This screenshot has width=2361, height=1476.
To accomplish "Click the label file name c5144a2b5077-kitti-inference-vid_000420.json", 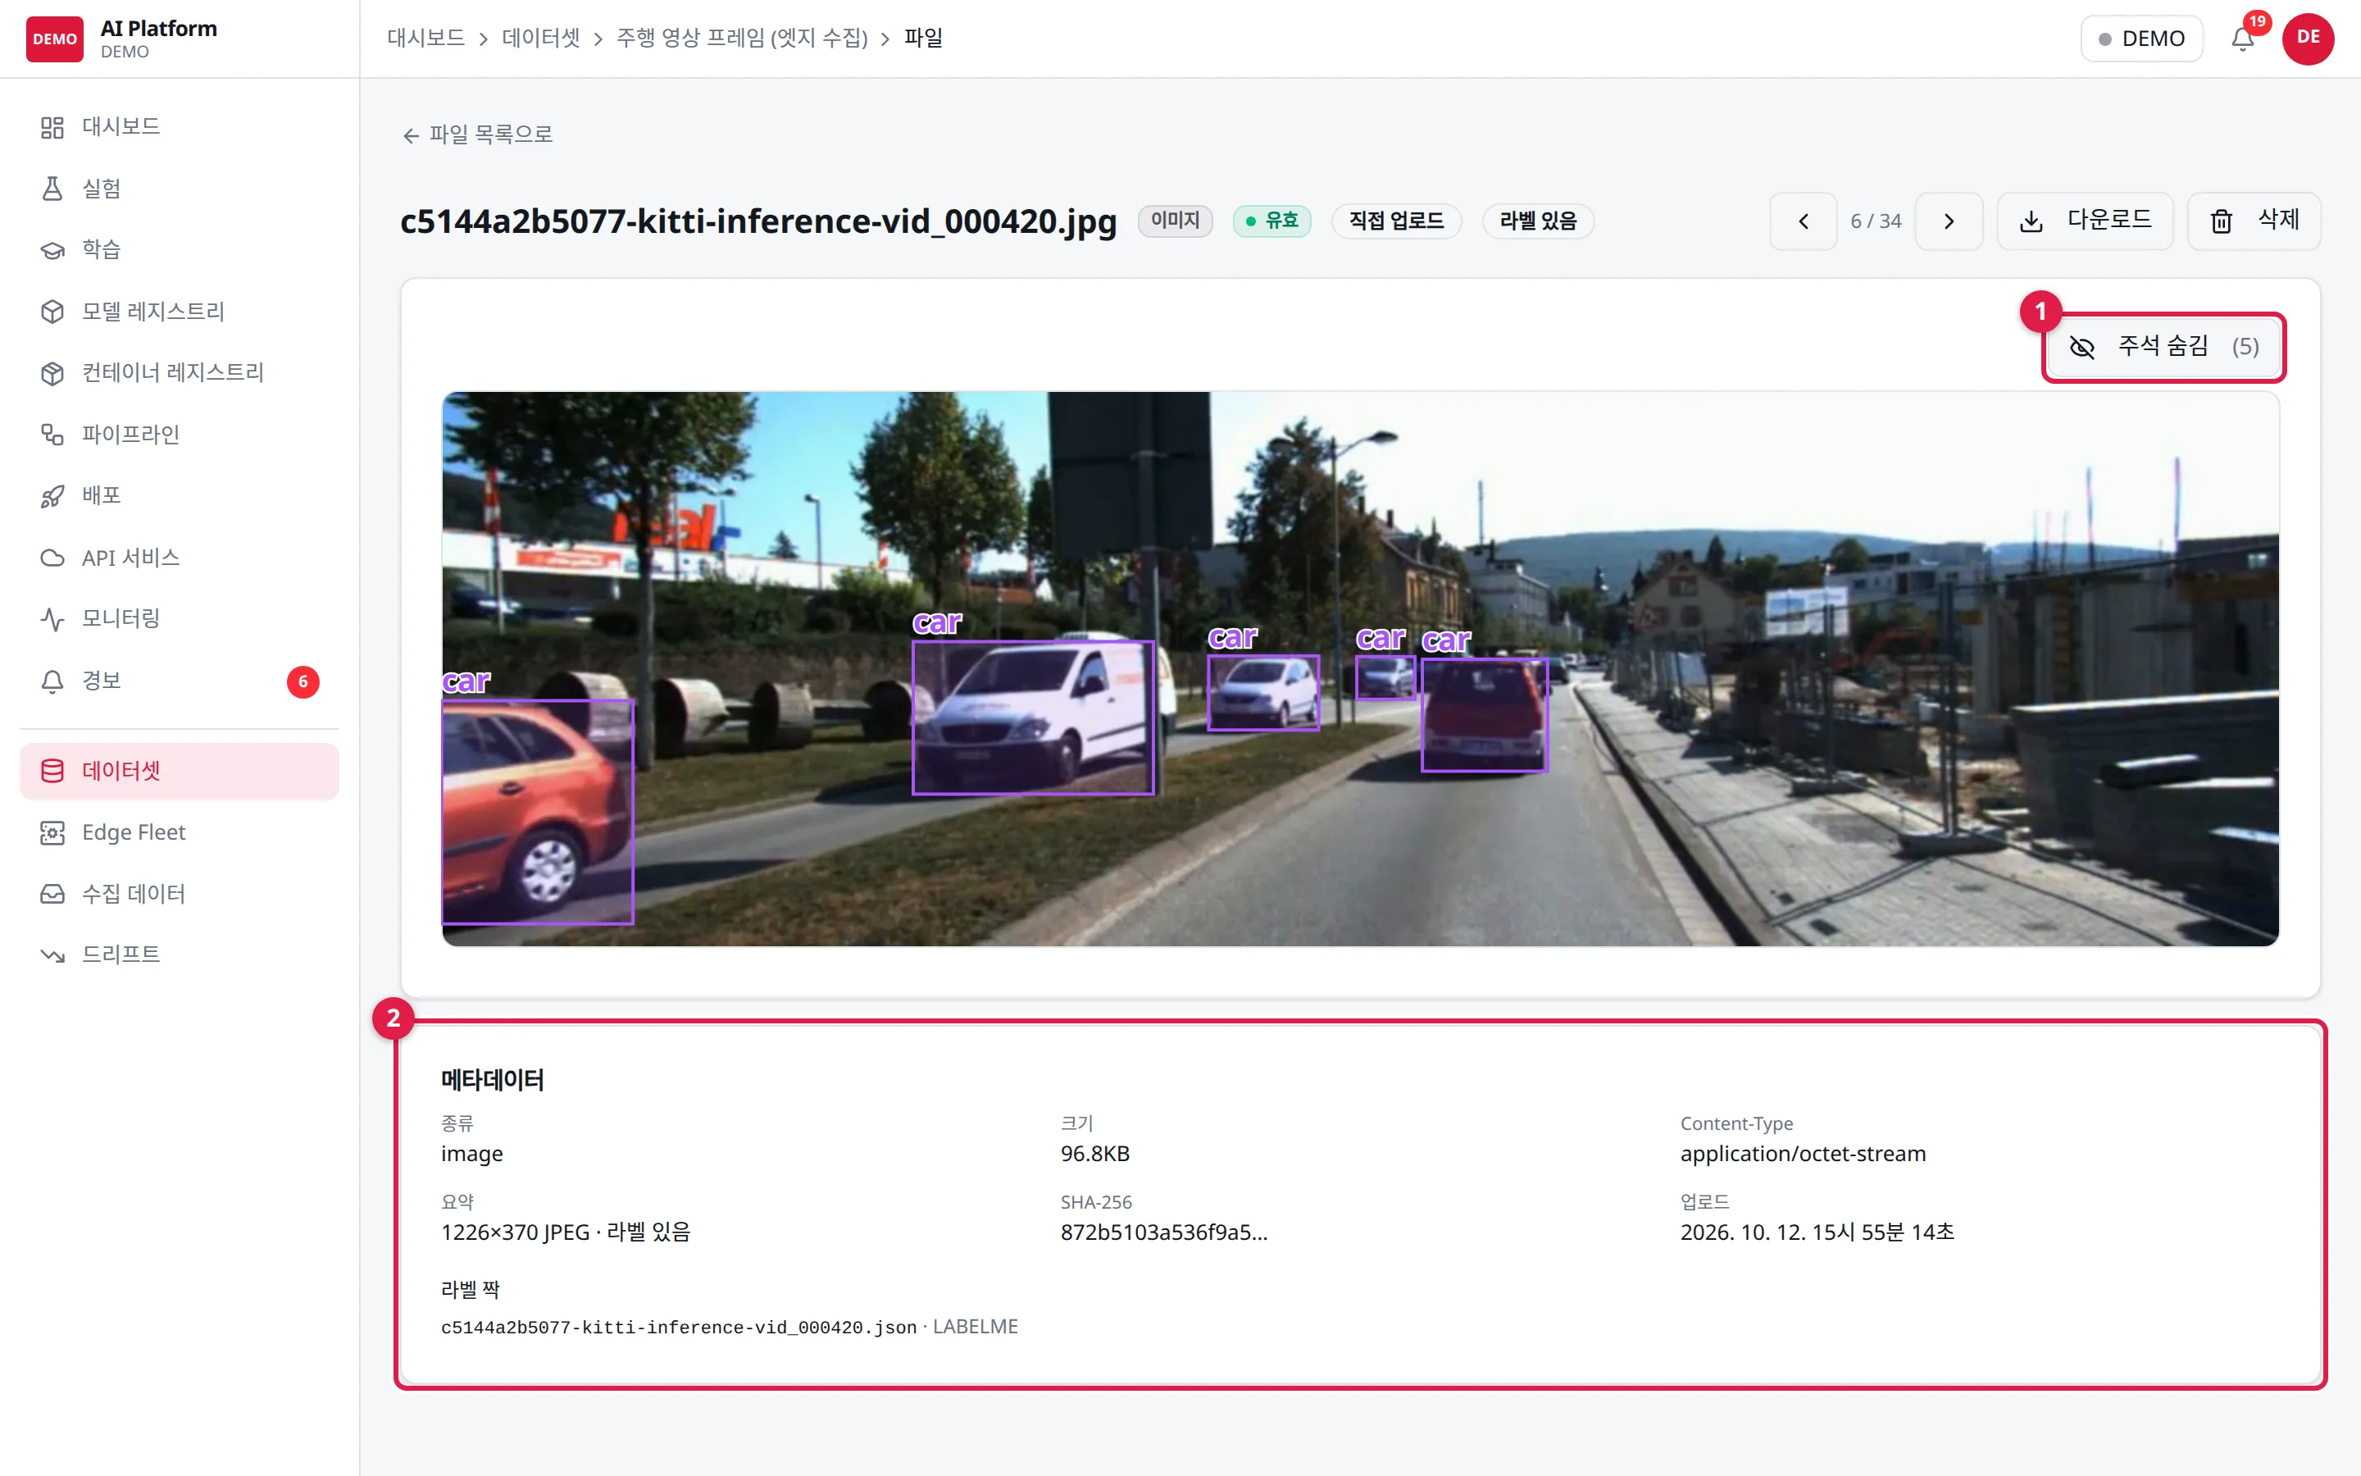I will click(x=679, y=1328).
